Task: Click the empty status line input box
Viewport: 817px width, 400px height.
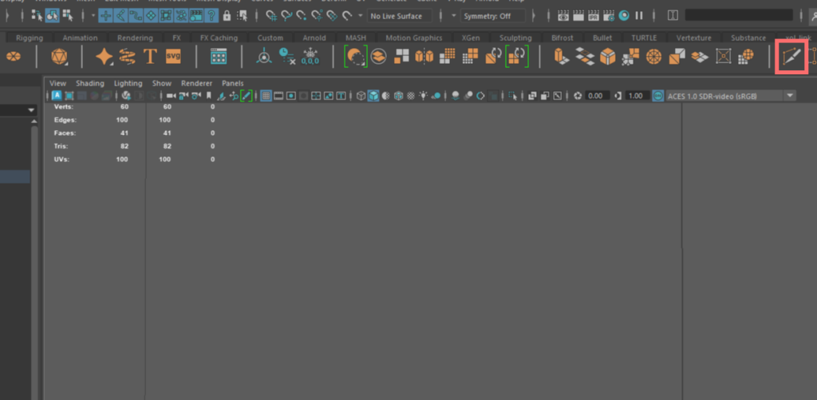Action: tap(740, 16)
